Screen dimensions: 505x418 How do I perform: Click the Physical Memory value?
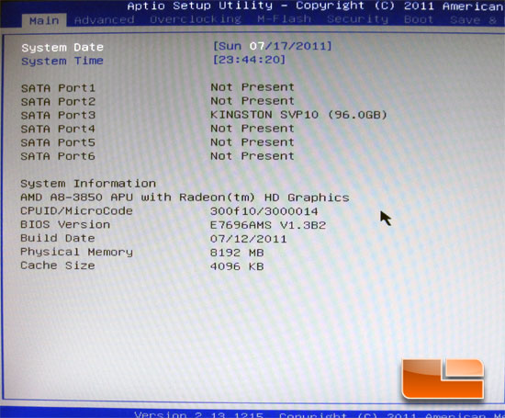[237, 253]
